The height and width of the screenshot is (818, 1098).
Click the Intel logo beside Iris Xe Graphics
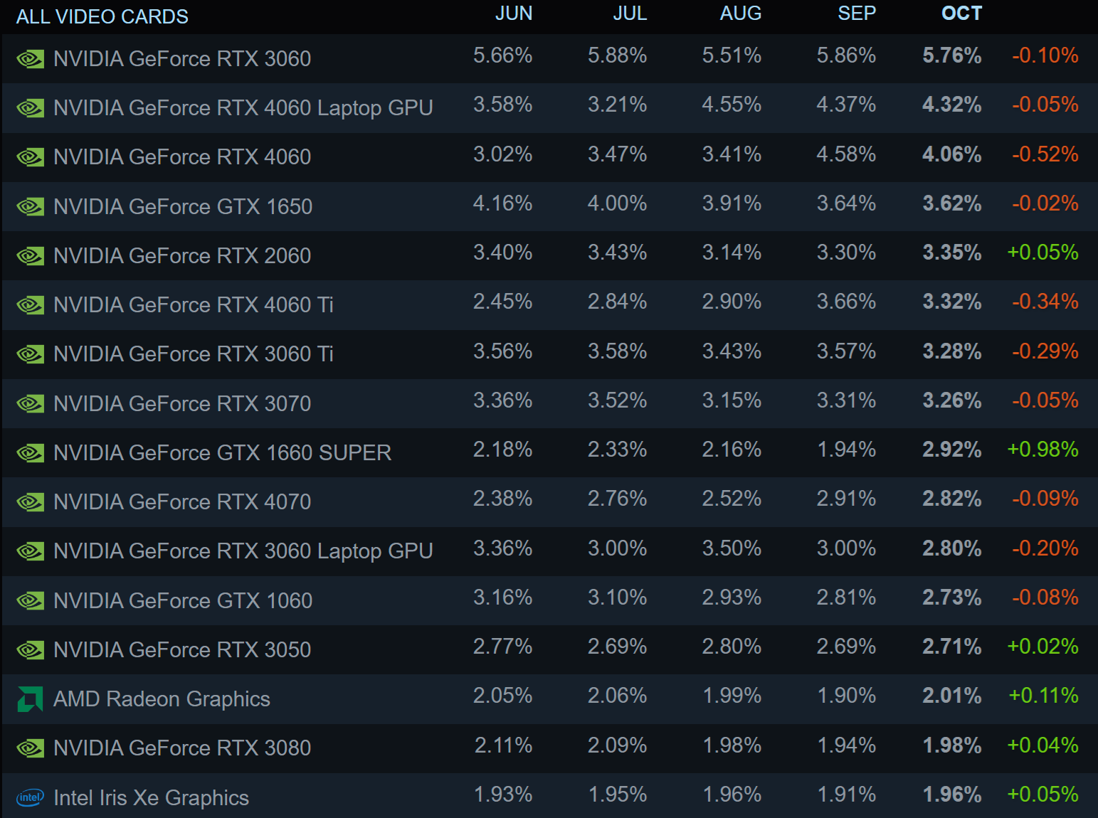(30, 797)
